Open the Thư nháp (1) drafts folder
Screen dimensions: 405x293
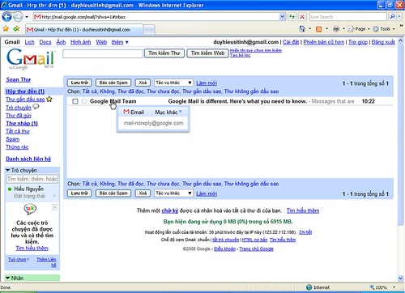[x=22, y=123]
